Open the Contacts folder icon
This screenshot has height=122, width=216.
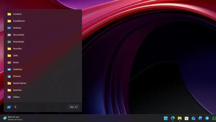pyautogui.click(x=9, y=14)
